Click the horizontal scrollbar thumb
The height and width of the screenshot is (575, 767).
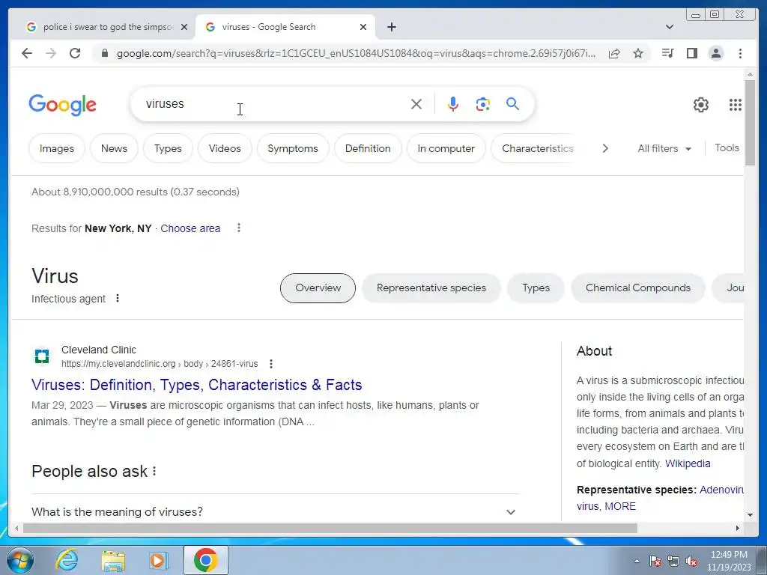click(330, 528)
